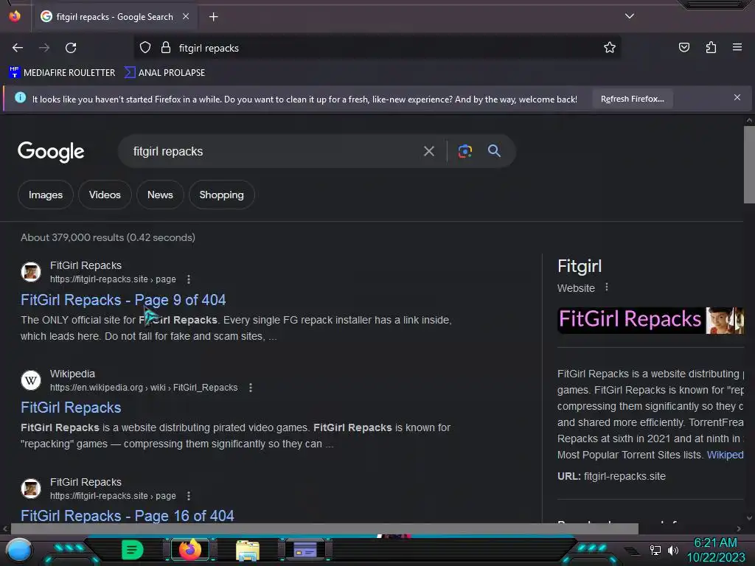The width and height of the screenshot is (755, 566).
Task: Switch to Shopping results
Action: point(221,195)
